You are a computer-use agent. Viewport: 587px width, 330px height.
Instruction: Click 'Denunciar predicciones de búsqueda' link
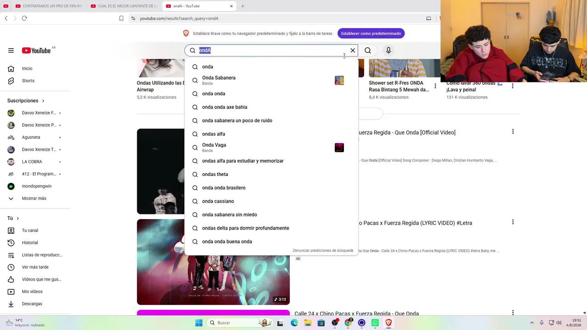(x=323, y=251)
